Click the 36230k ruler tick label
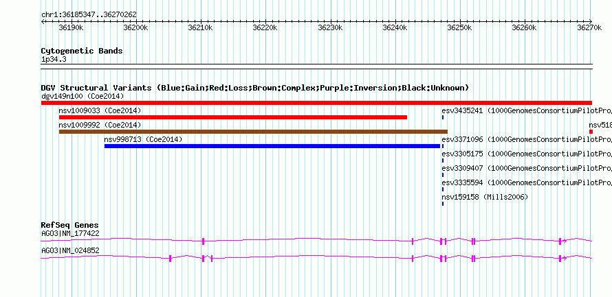The width and height of the screenshot is (612, 297). click(x=330, y=27)
